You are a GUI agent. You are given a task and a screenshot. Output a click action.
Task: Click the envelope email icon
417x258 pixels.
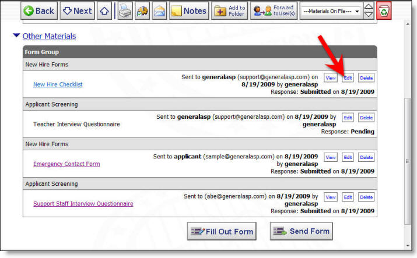(158, 10)
